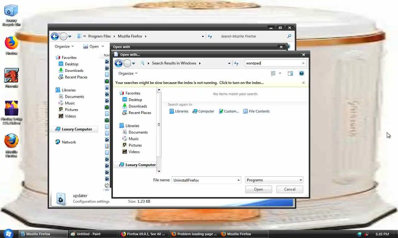Click the dialog navigation pane scroll up arrow
The height and width of the screenshot is (238, 398).
tap(159, 90)
